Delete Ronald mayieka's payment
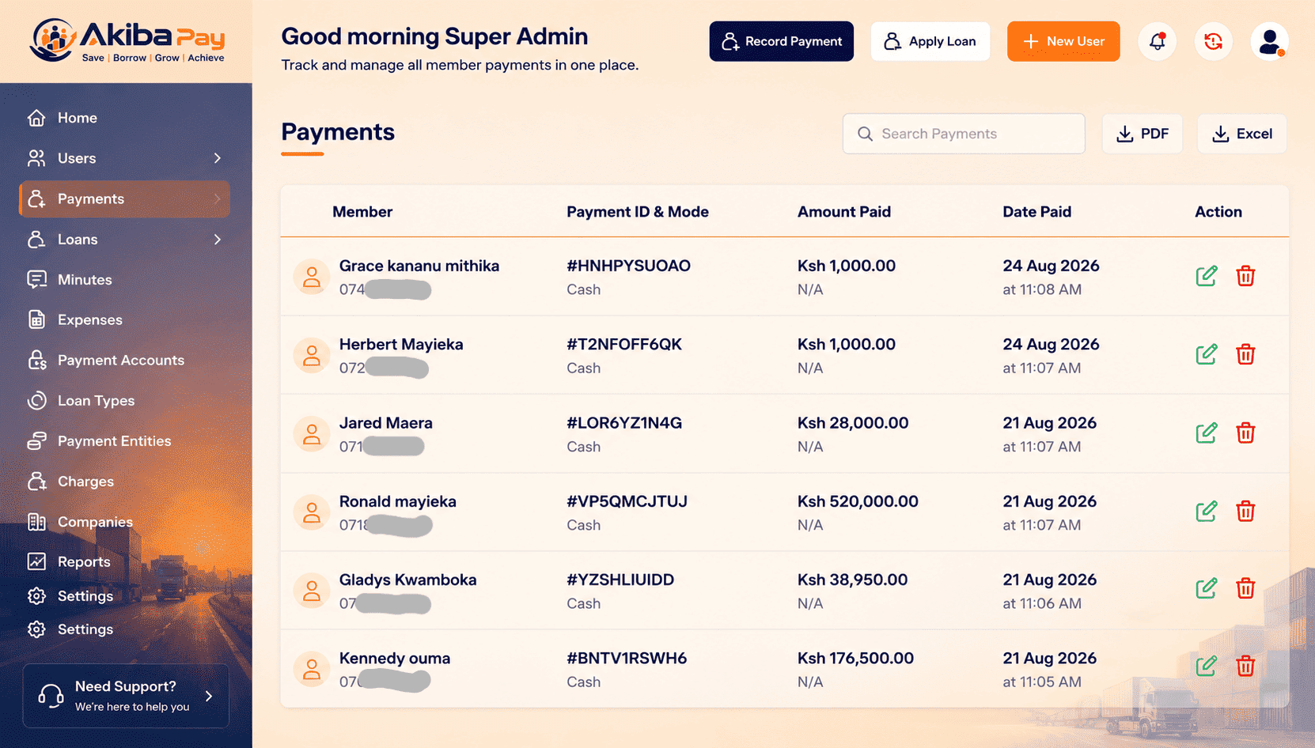 tap(1245, 511)
